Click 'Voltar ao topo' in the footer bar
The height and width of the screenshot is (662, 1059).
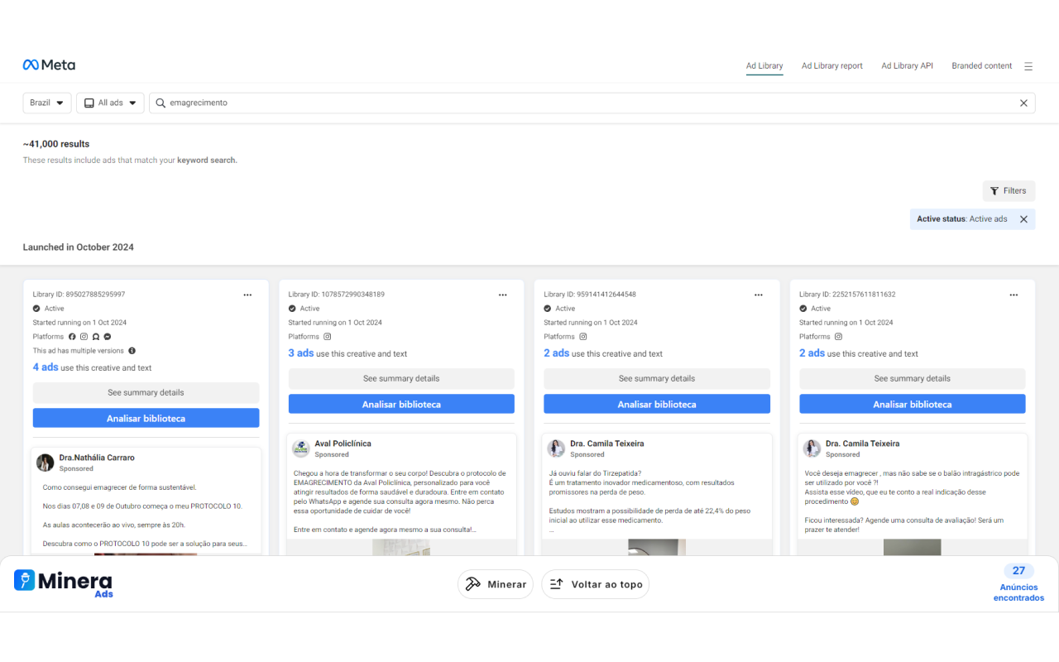(595, 583)
